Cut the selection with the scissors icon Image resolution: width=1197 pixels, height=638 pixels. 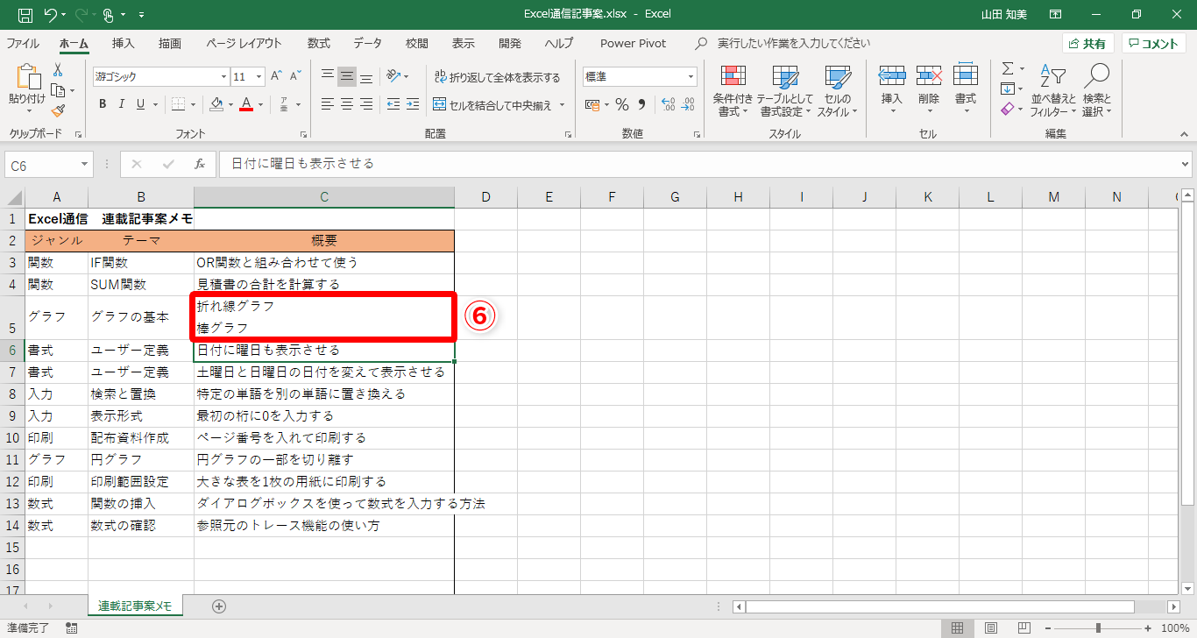tap(58, 70)
